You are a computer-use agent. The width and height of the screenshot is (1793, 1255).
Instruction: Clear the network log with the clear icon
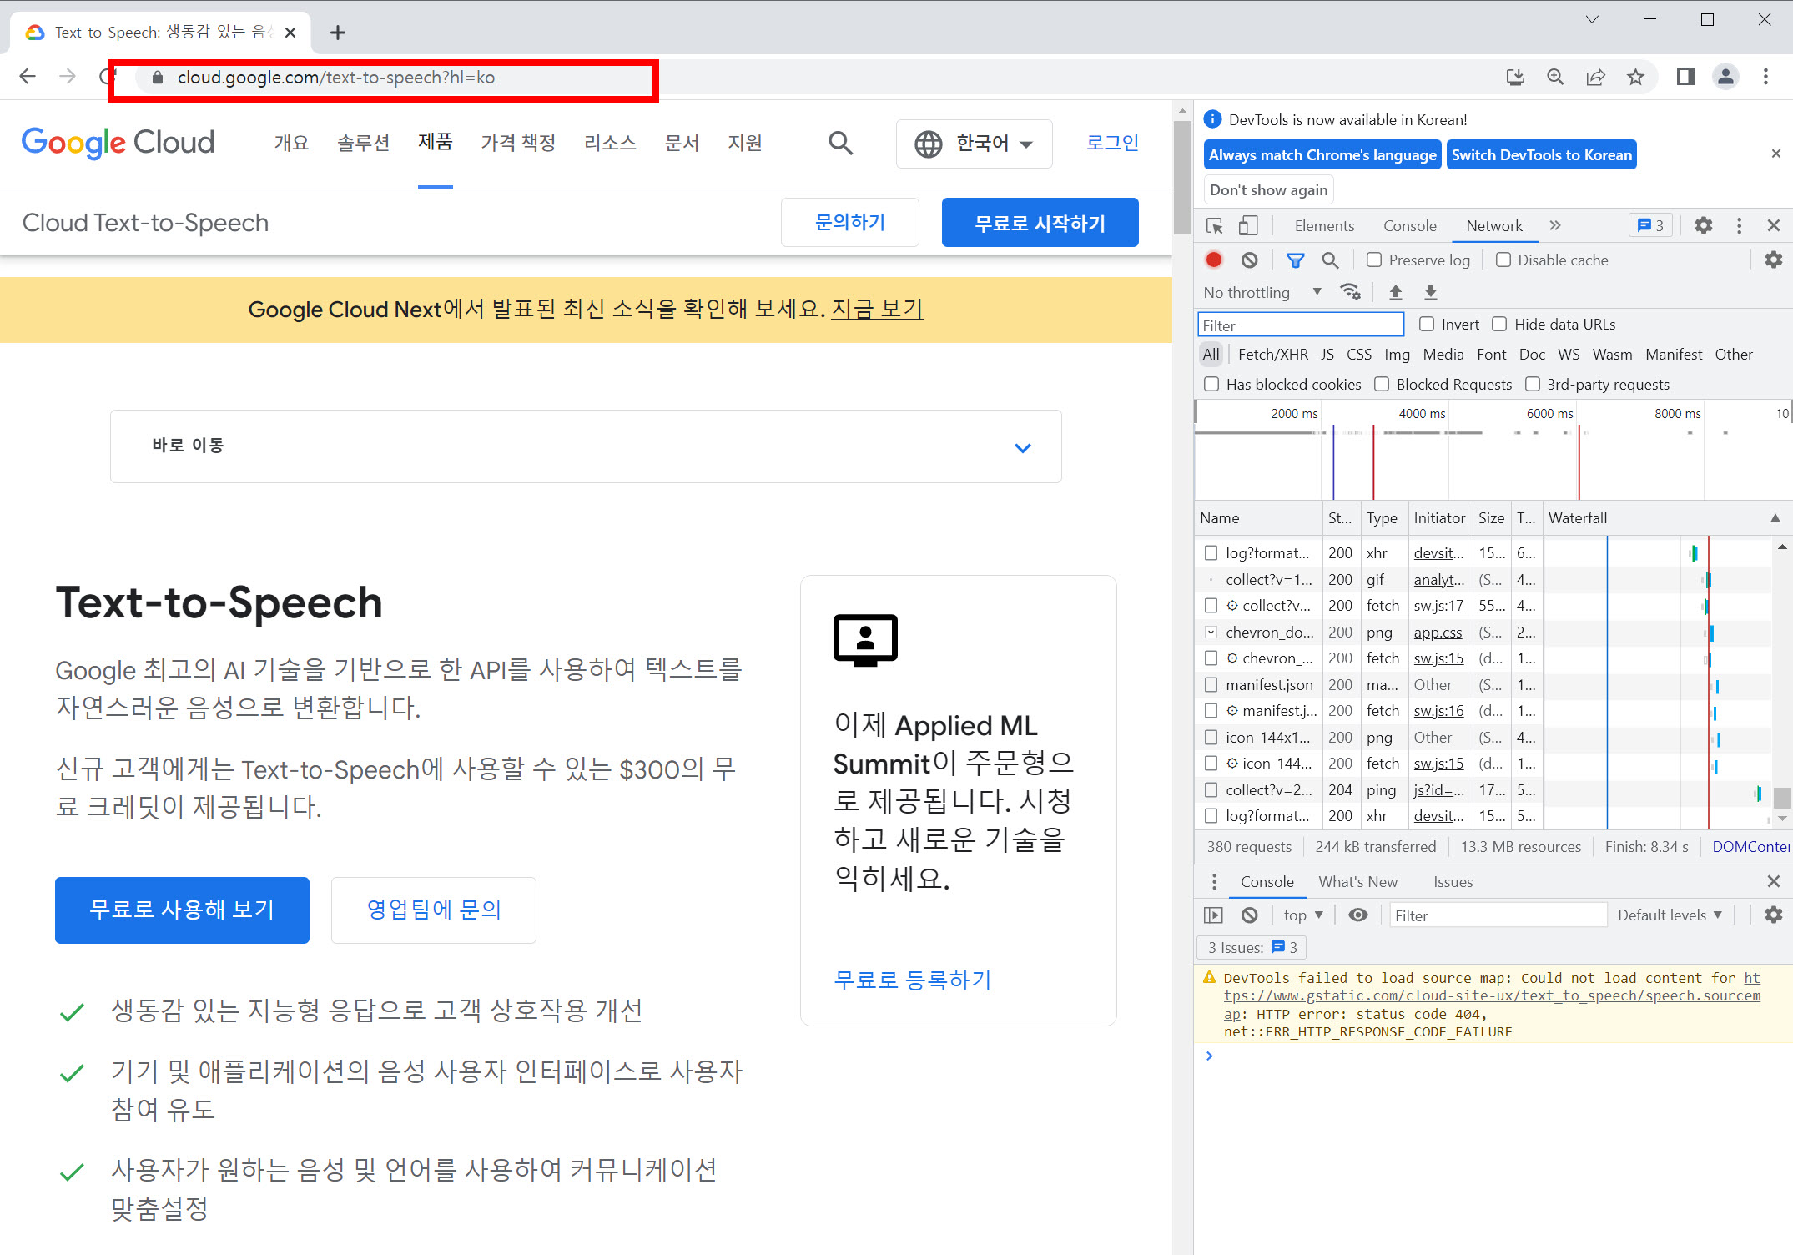[x=1249, y=260]
